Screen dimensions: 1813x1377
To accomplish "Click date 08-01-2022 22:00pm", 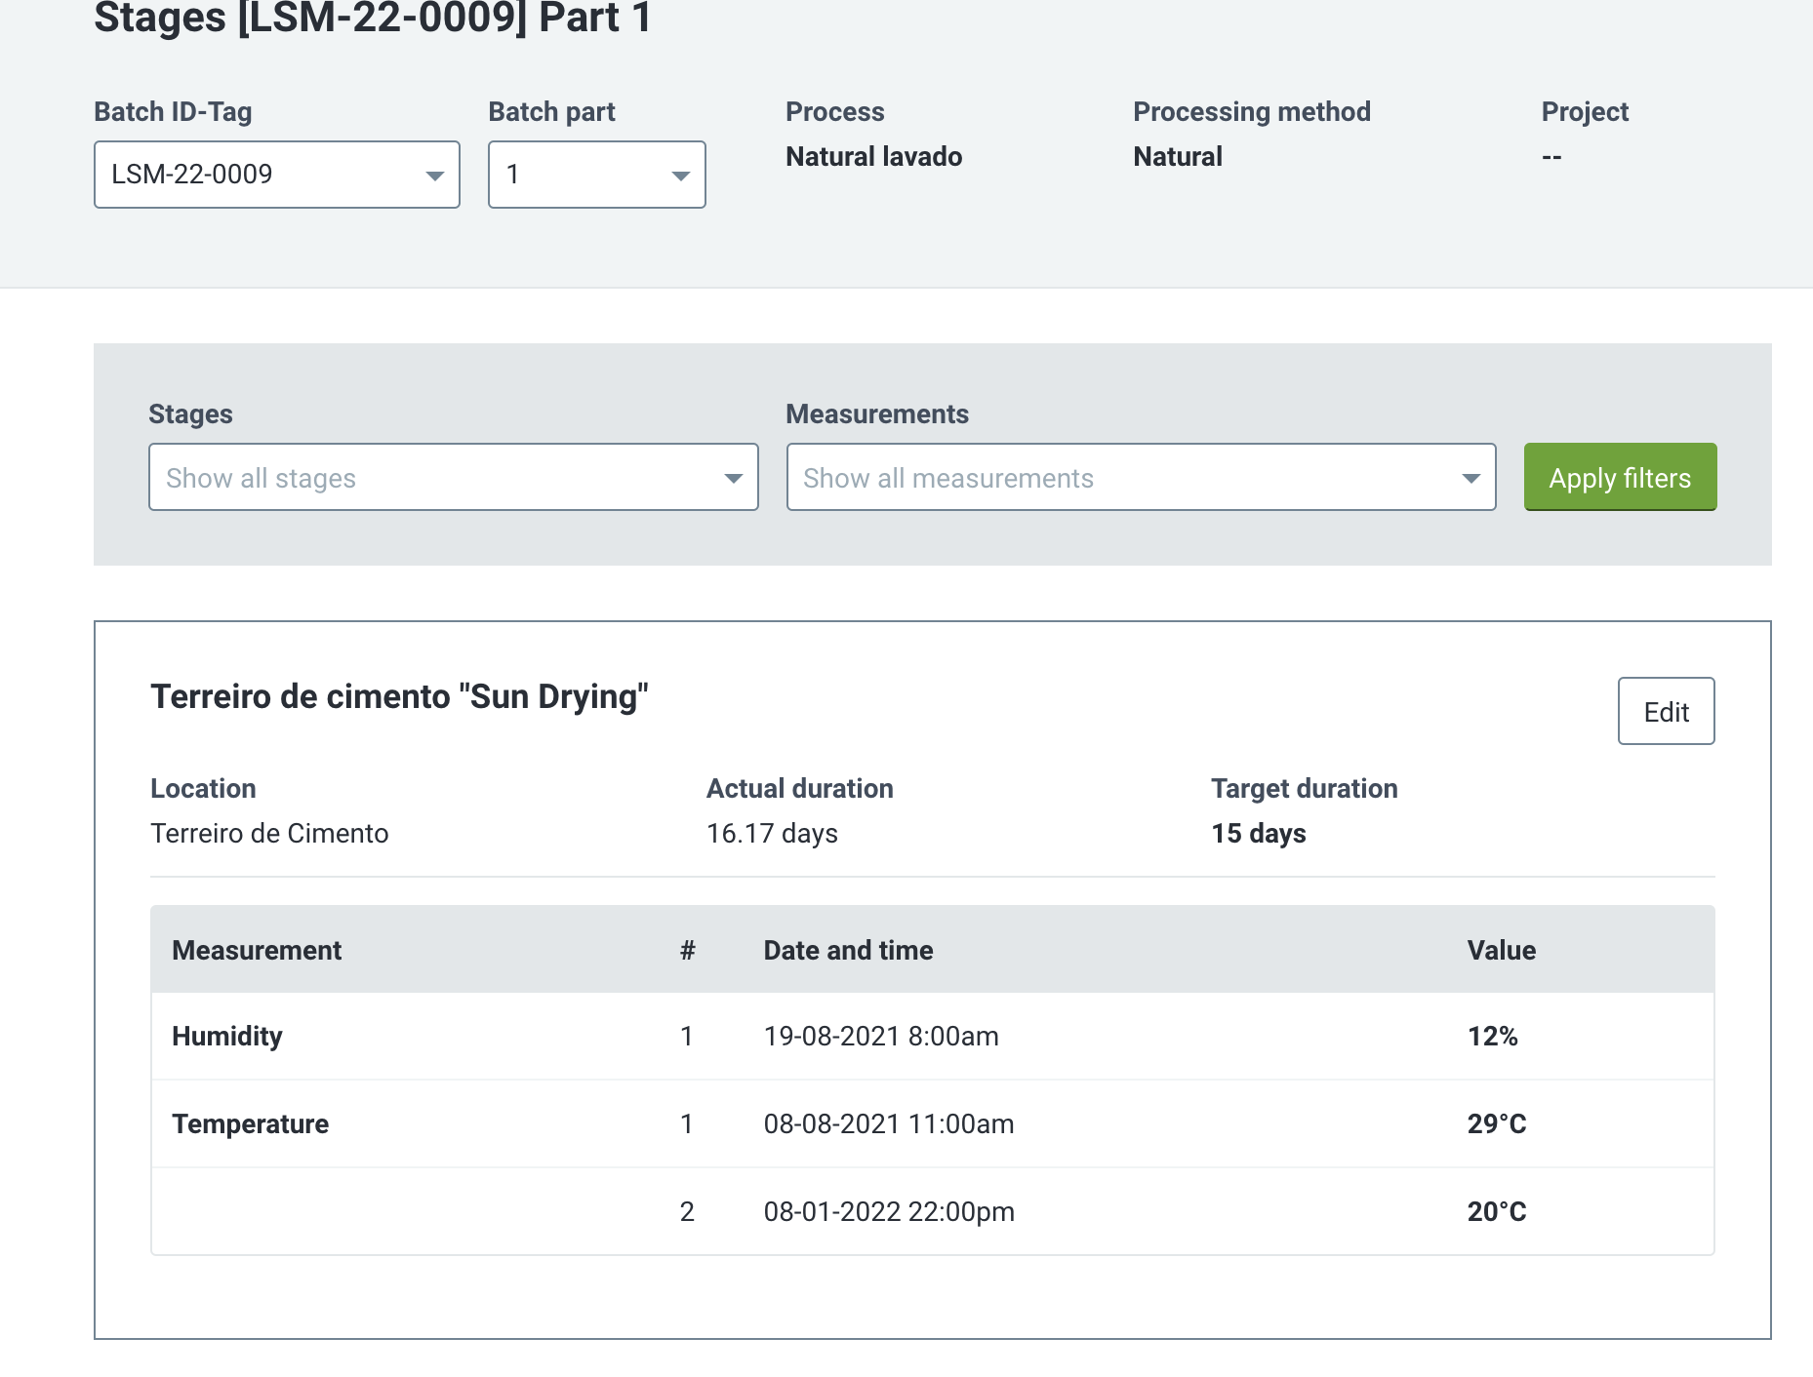I will click(889, 1211).
